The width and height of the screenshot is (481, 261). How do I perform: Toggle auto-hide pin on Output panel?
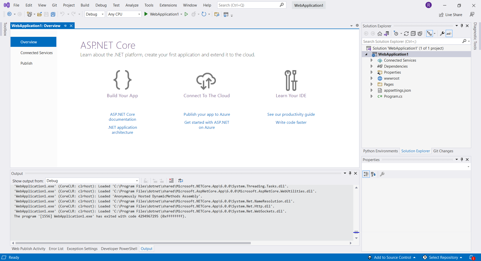[x=350, y=173]
